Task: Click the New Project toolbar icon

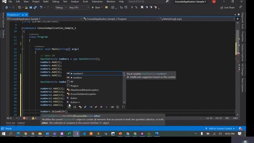Action: (x=19, y=8)
